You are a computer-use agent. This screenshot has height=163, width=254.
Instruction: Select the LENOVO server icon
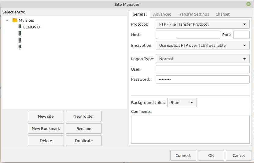pyautogui.click(x=20, y=27)
